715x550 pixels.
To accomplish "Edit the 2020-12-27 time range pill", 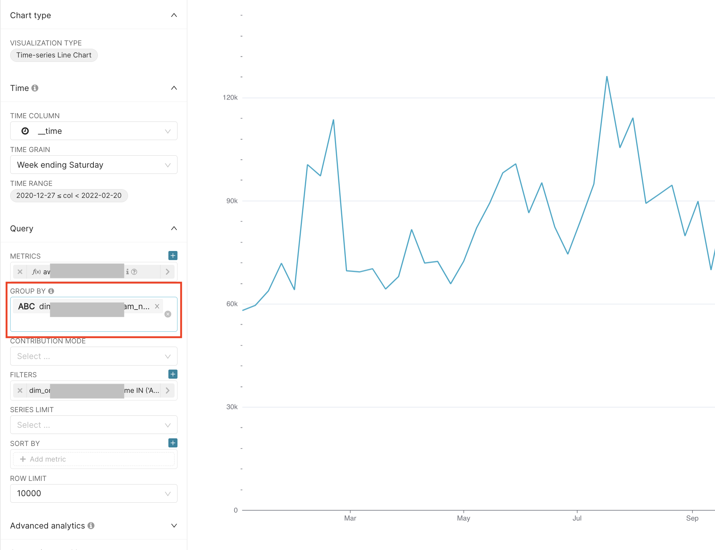I will click(69, 195).
